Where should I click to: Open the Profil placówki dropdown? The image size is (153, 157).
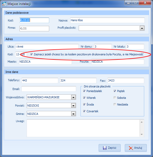(142, 28)
